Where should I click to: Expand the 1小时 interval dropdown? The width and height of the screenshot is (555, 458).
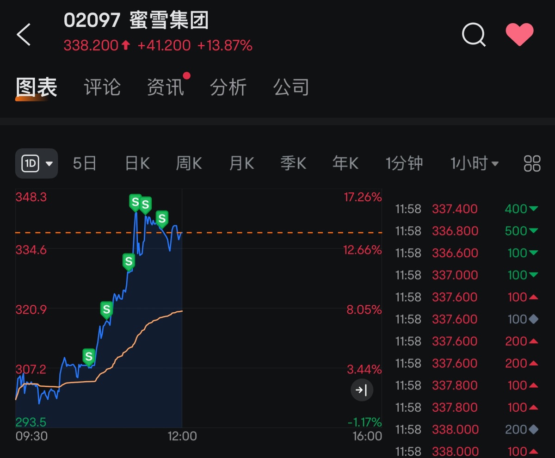(475, 163)
